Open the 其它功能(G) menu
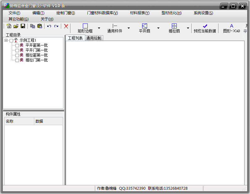Viewport: 250px width, 194px height. pyautogui.click(x=19, y=19)
